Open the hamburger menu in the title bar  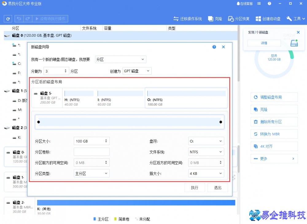(x=259, y=3)
